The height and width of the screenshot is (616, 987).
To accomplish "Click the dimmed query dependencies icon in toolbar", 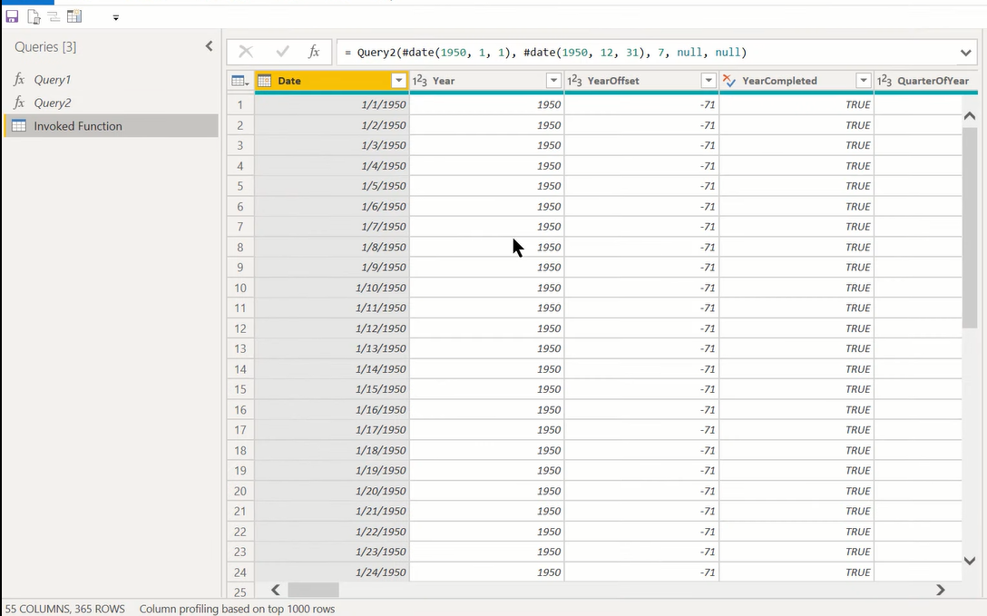I will tap(54, 17).
